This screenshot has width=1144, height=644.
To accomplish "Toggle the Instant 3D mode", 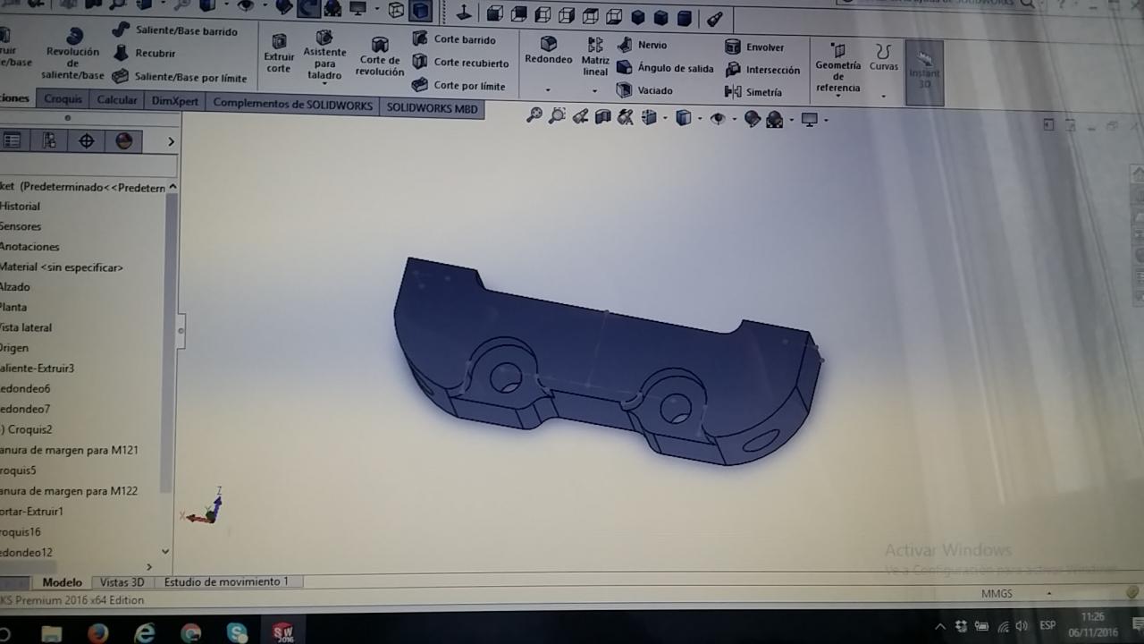I will (x=924, y=72).
